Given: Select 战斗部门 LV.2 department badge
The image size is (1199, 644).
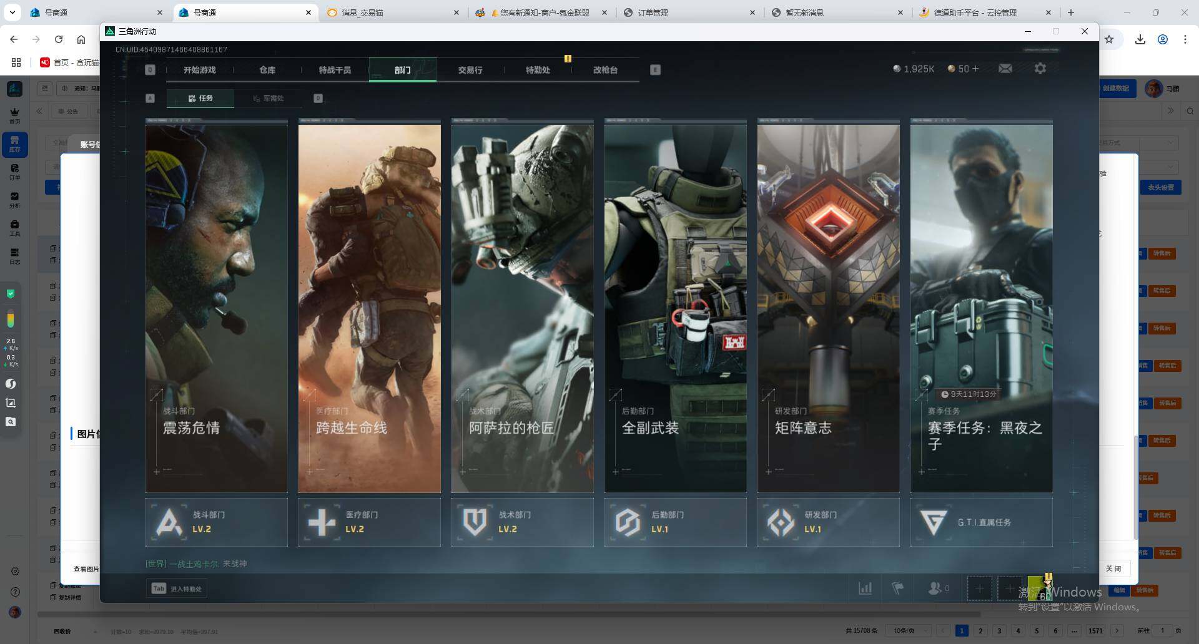Looking at the screenshot, I should pyautogui.click(x=217, y=522).
